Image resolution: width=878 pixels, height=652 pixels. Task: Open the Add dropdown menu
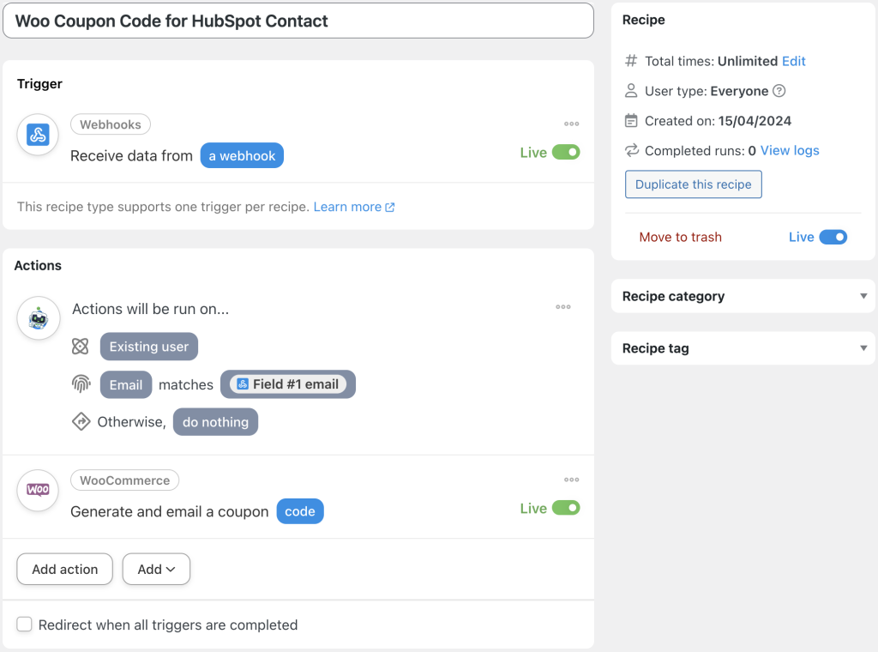coord(156,569)
